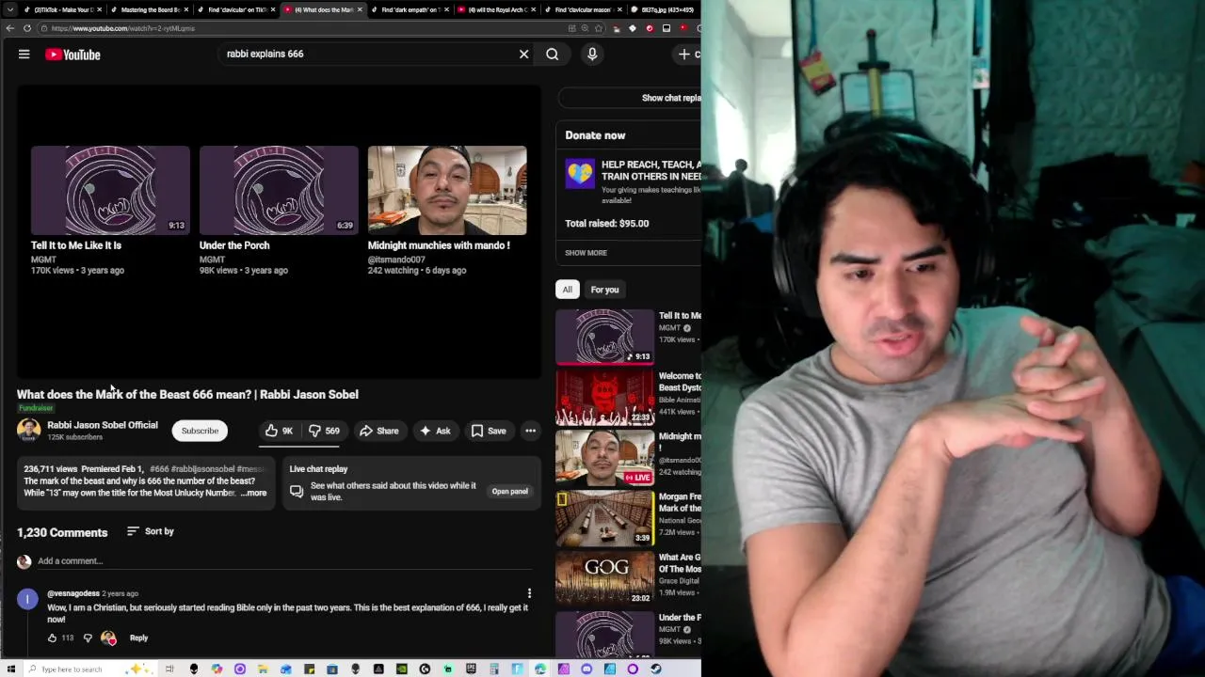
Task: Launch Steam from the taskbar
Action: point(656,669)
